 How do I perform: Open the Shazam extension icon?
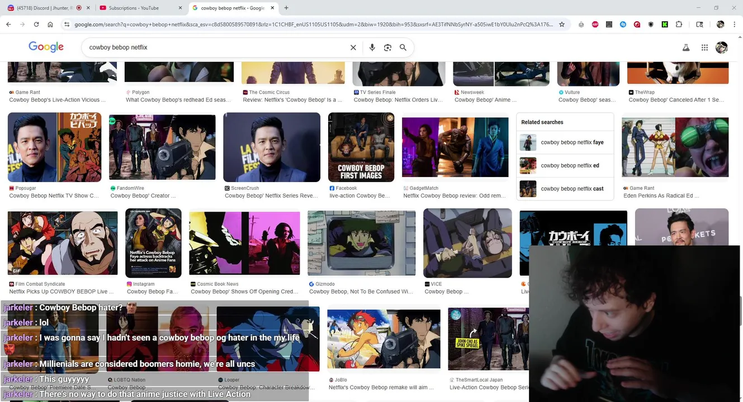point(623,25)
